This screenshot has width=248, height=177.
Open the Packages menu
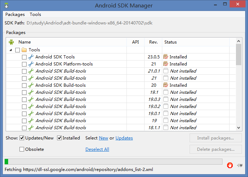[x=15, y=15]
